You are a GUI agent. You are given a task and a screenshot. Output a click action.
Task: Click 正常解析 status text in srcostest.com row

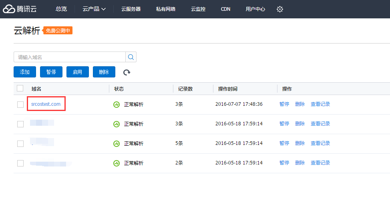click(x=134, y=104)
